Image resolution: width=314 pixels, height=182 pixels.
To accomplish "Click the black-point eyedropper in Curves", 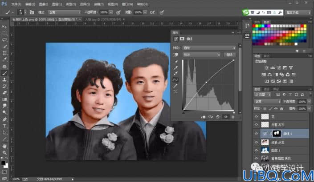I will (175, 62).
